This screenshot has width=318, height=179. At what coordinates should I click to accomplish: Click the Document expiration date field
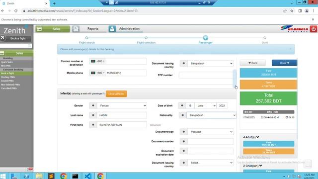[x=210, y=151]
